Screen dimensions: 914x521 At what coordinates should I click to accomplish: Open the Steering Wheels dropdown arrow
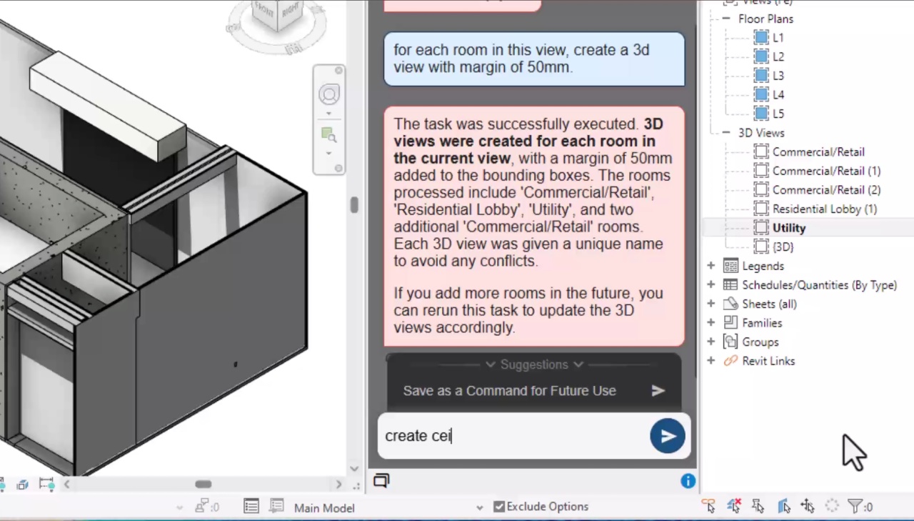[x=328, y=114]
